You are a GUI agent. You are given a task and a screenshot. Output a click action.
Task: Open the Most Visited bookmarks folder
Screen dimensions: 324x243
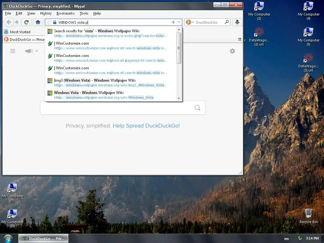(17, 32)
